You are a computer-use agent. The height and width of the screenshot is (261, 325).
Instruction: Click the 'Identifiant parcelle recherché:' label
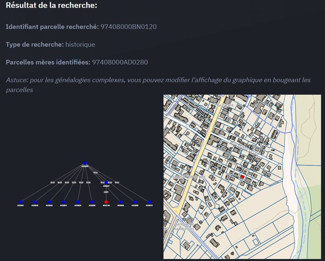click(52, 27)
